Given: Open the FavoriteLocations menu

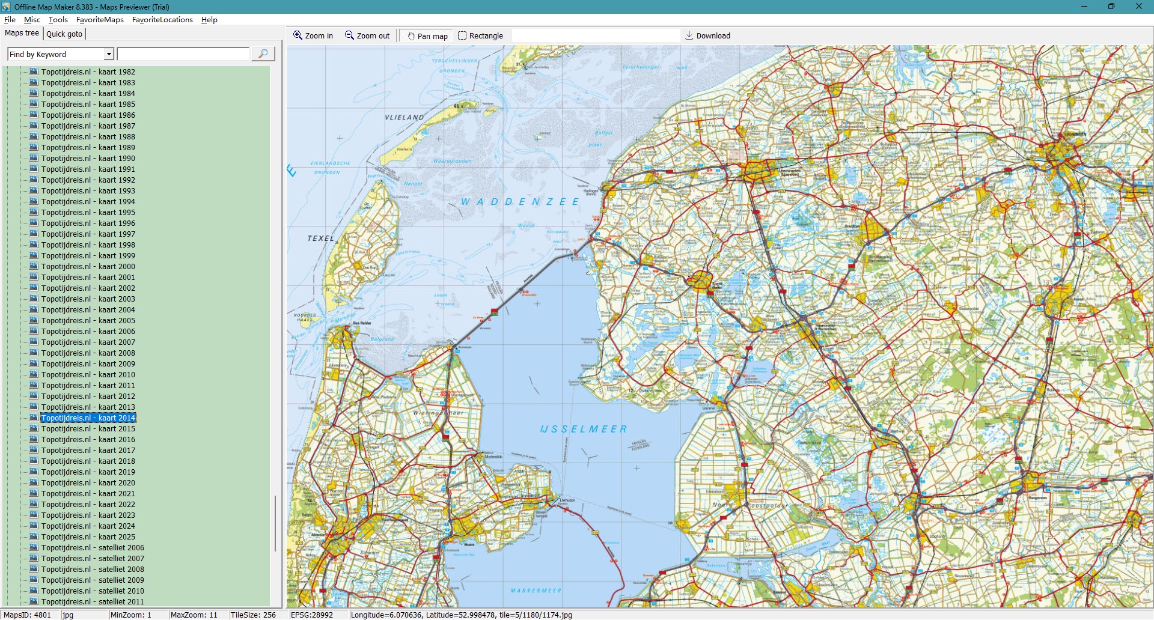Looking at the screenshot, I should (x=162, y=20).
